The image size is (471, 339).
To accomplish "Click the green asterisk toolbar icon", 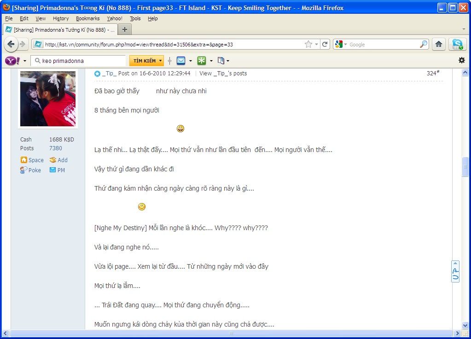I will [x=202, y=61].
